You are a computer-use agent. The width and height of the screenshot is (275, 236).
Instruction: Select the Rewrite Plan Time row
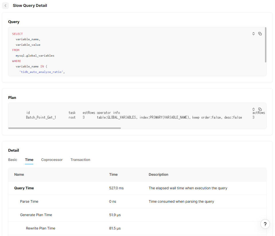(x=41, y=228)
